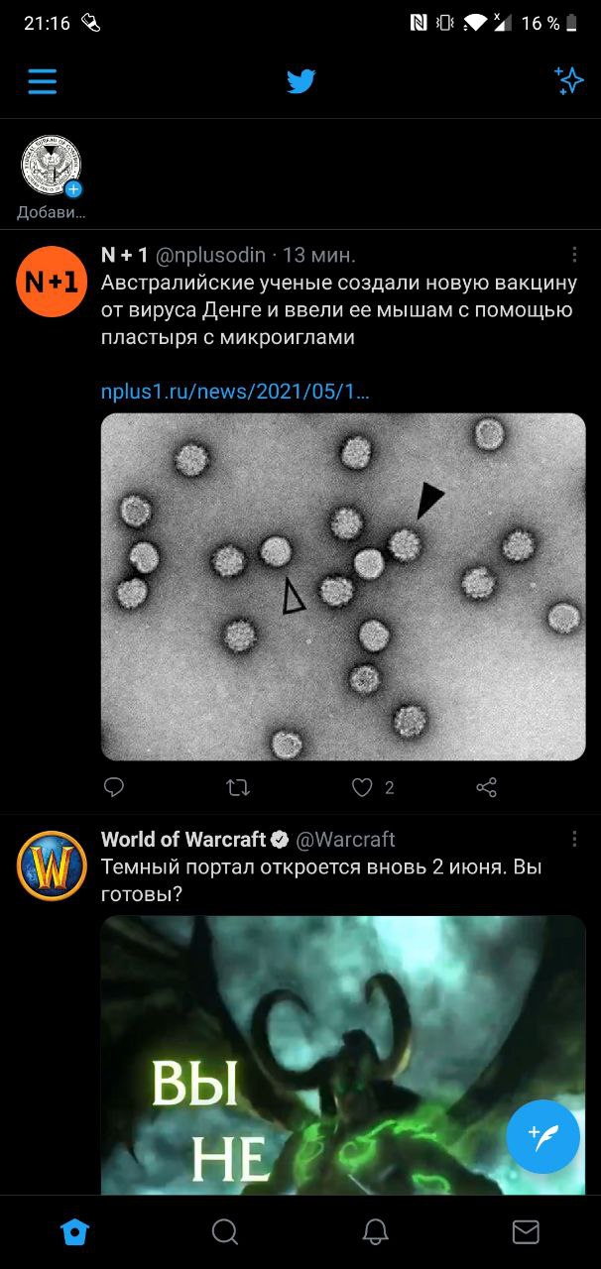Open World of Warcraft profile avatar
Screen dimensions: 601x1269
(52, 865)
